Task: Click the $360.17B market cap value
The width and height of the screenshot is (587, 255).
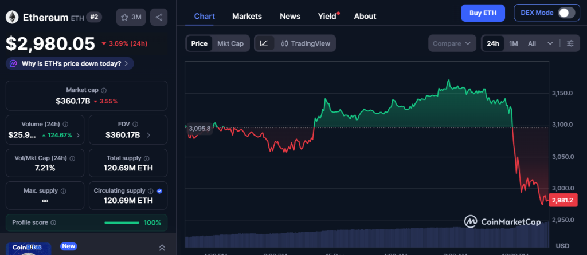Action: 73,101
